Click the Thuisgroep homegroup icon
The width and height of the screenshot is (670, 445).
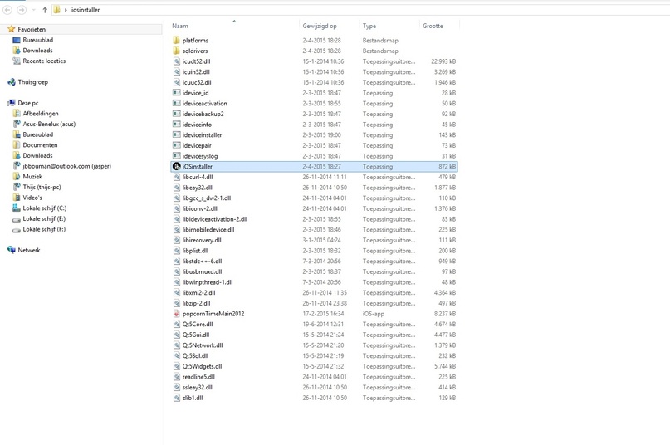pyautogui.click(x=12, y=81)
